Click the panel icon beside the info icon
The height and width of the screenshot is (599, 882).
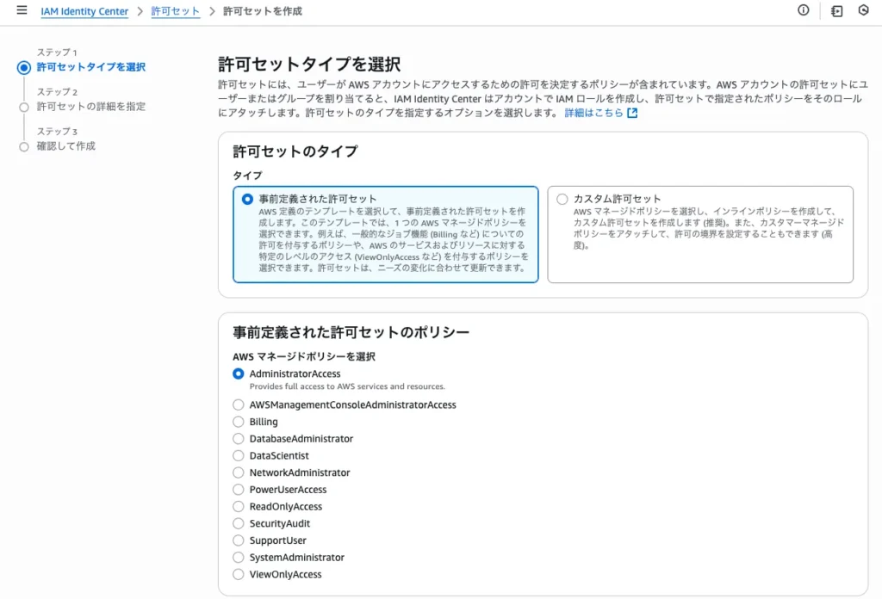click(x=836, y=11)
